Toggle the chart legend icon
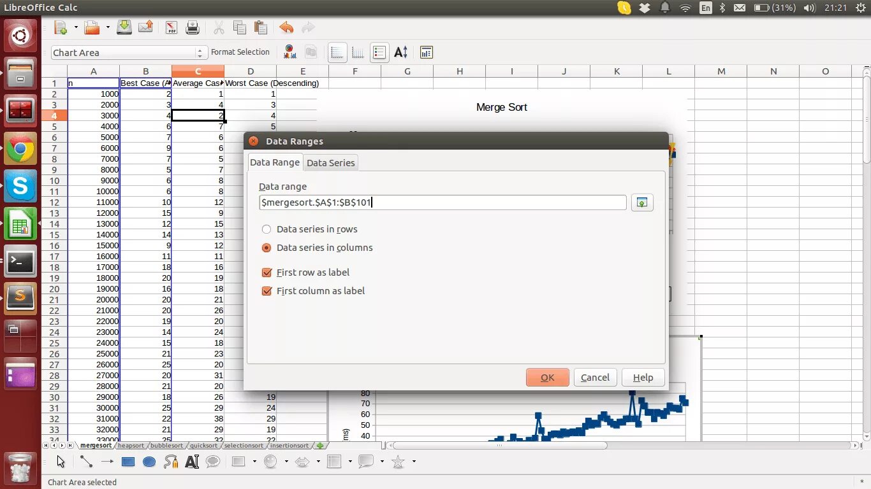 [x=379, y=52]
